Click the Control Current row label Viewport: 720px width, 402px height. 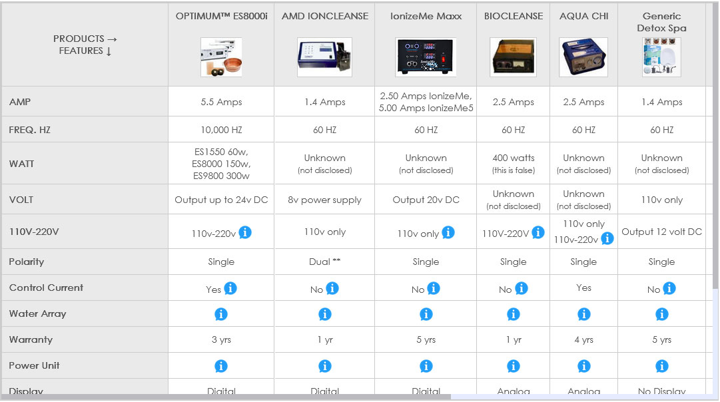[46, 288]
